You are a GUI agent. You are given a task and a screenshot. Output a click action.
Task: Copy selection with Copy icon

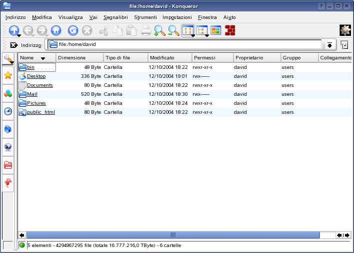[x=118, y=30]
